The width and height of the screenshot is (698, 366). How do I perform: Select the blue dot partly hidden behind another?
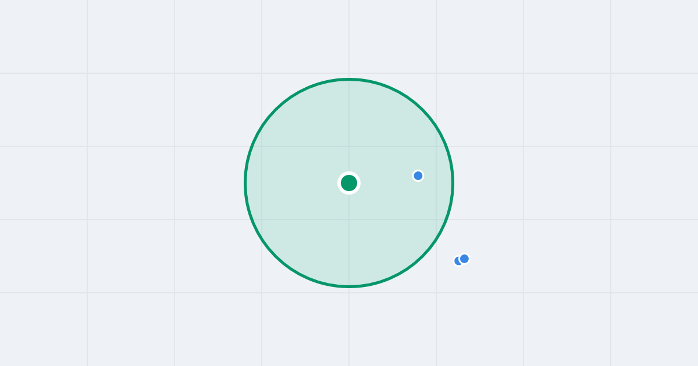(x=457, y=261)
